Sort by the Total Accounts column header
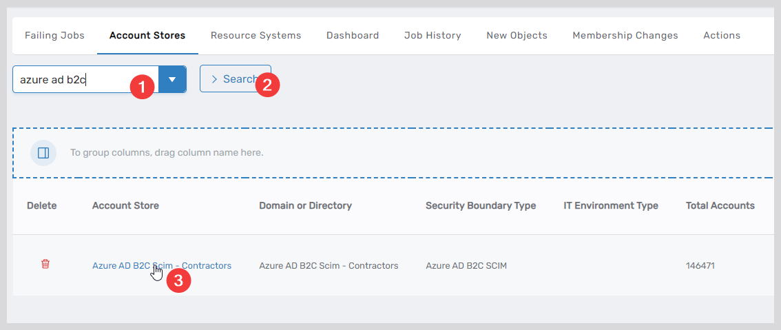 [720, 205]
